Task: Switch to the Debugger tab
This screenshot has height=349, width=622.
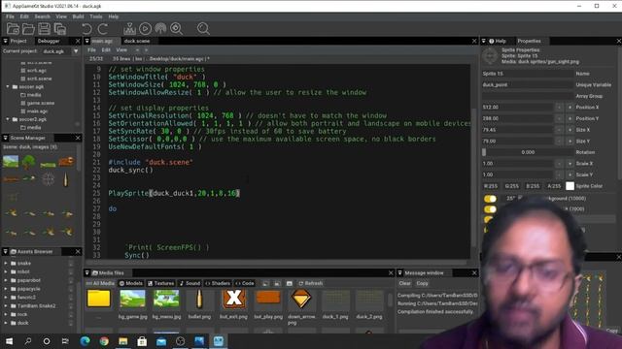Action: [49, 41]
